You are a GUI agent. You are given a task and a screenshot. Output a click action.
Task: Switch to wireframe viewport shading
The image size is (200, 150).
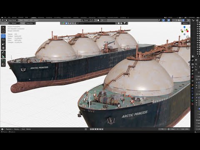(177, 20)
